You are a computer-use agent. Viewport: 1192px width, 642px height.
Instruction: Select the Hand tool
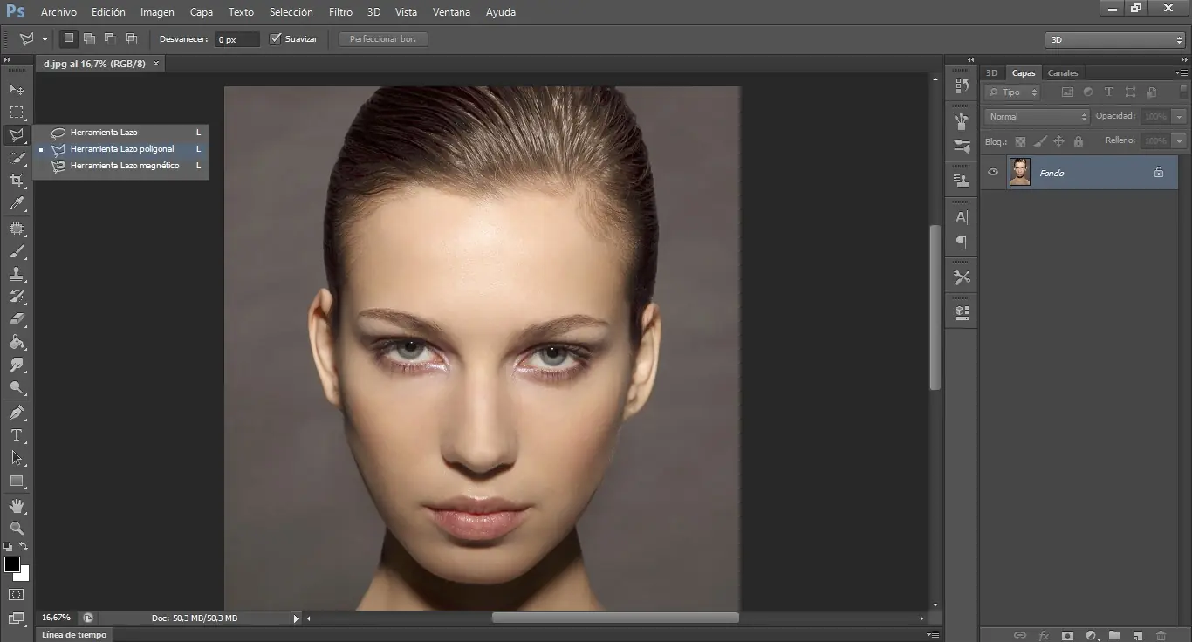click(17, 506)
